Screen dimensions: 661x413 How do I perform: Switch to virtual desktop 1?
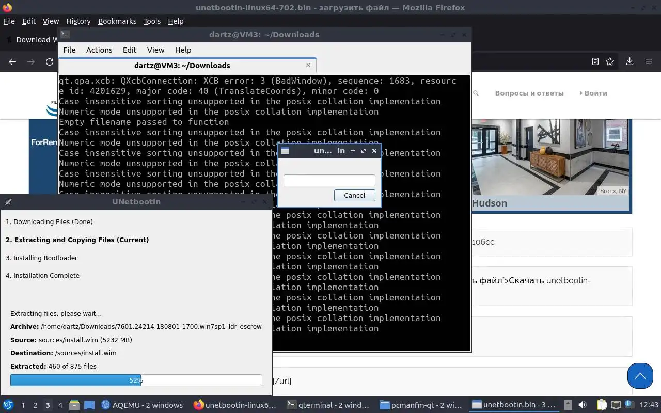tap(23, 405)
